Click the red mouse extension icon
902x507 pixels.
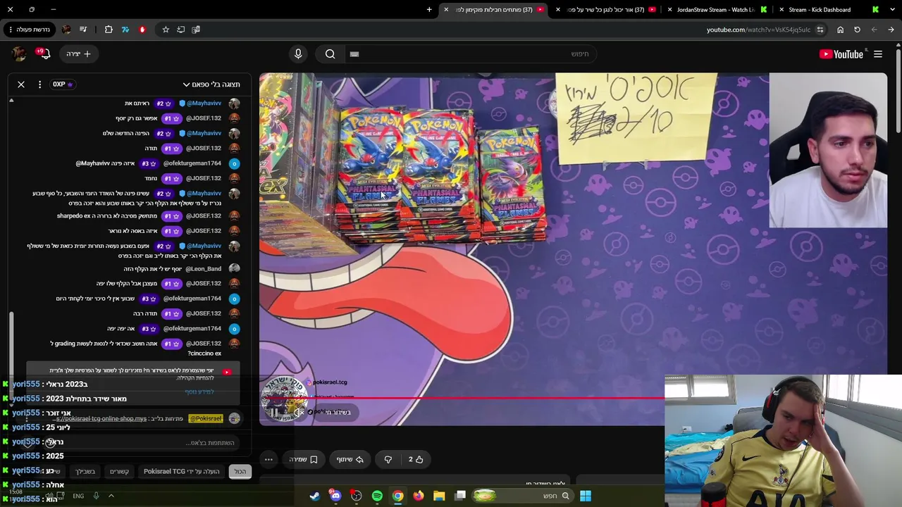pyautogui.click(x=142, y=30)
